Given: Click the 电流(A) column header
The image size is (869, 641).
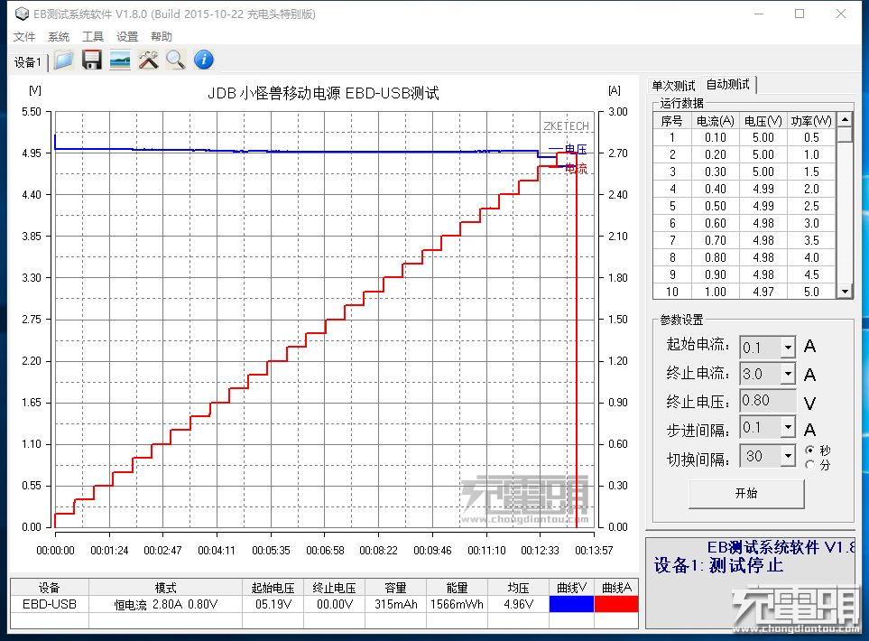Looking at the screenshot, I should [x=715, y=121].
